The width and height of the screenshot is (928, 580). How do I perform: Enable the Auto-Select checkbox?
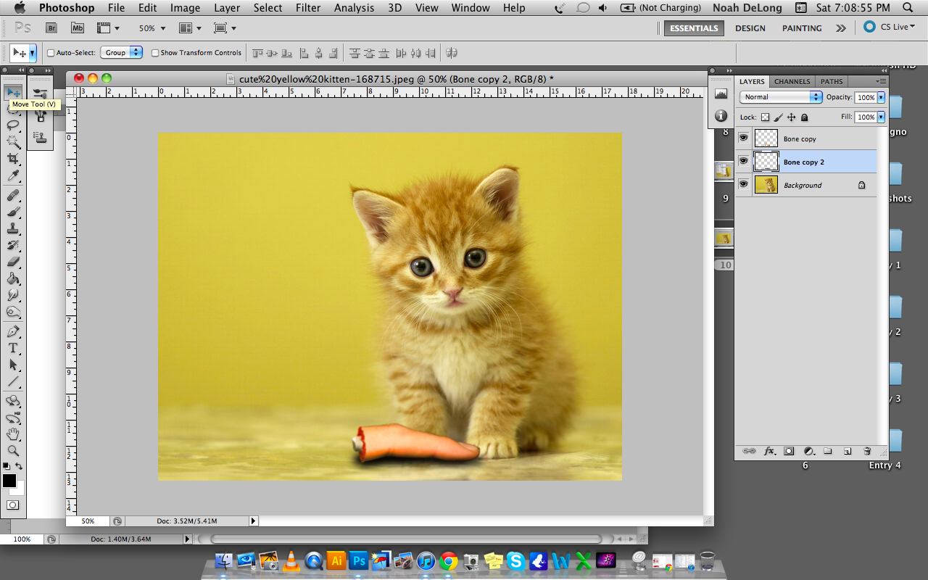coord(51,53)
